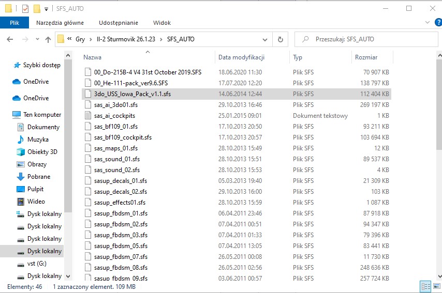Expand the ribbon with the chevron

tap(428, 23)
